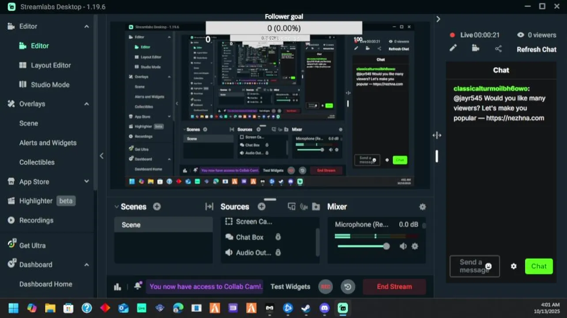Image resolution: width=567 pixels, height=318 pixels.
Task: Mute the Microphone in Mixer
Action: click(403, 246)
